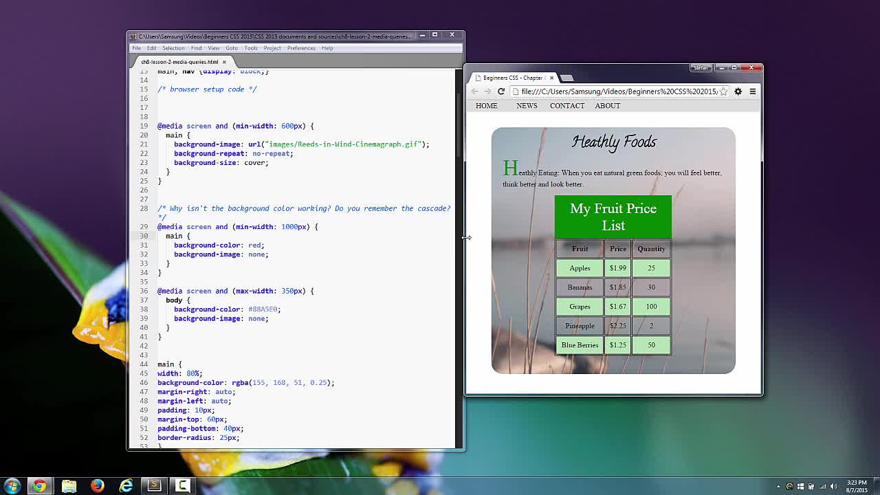
Task: Click the Blue Berries table cell
Action: coord(580,345)
